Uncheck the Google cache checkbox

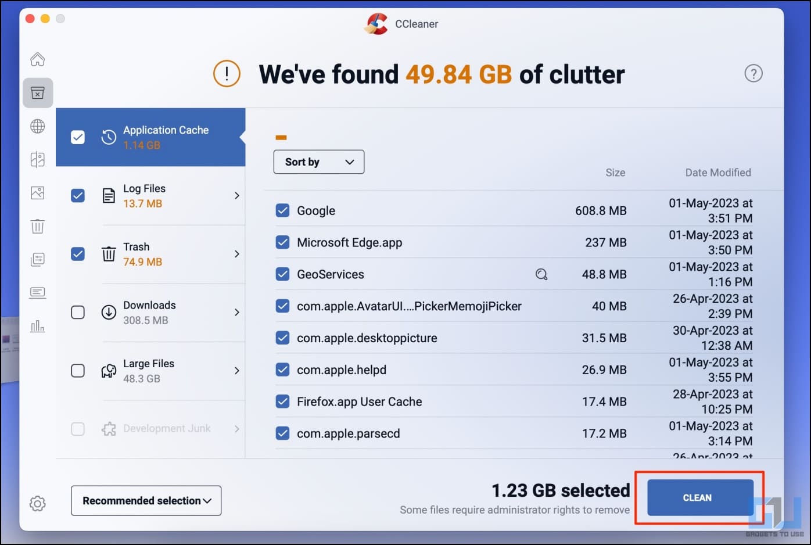coord(282,210)
